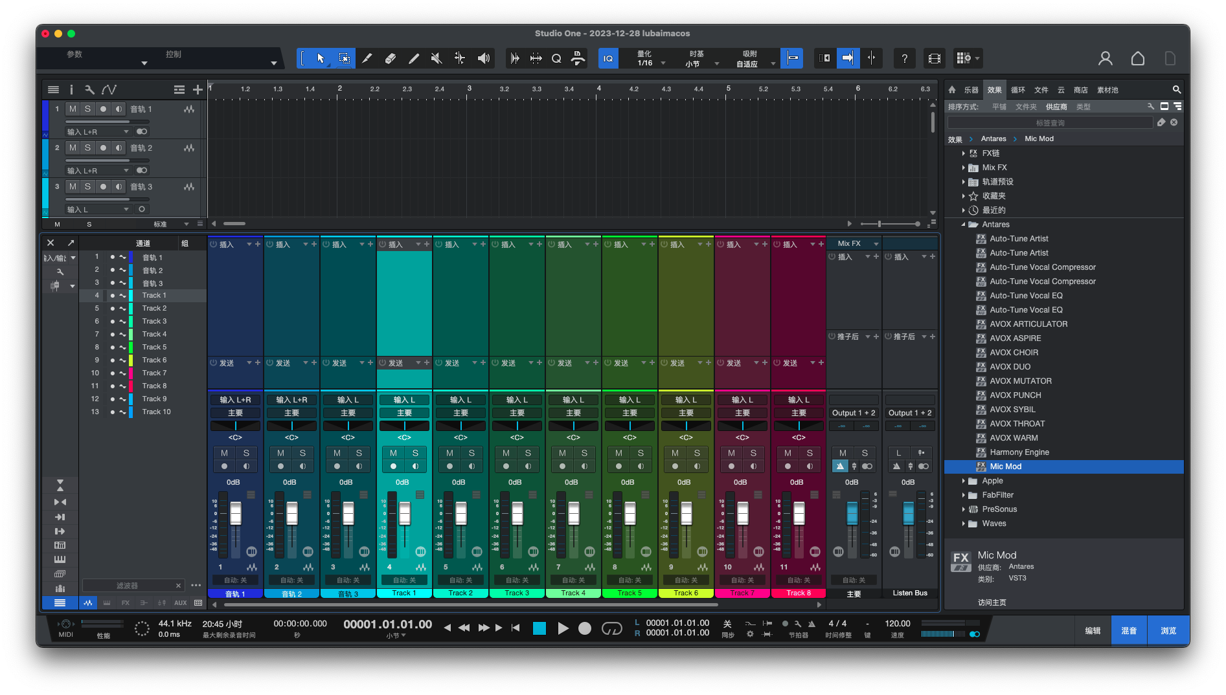Expand the FabFilter folder

click(964, 495)
